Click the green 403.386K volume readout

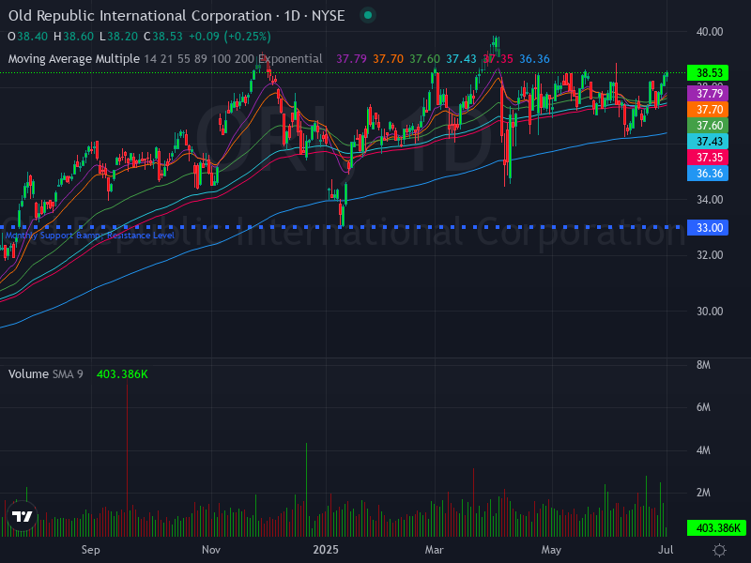120,373
